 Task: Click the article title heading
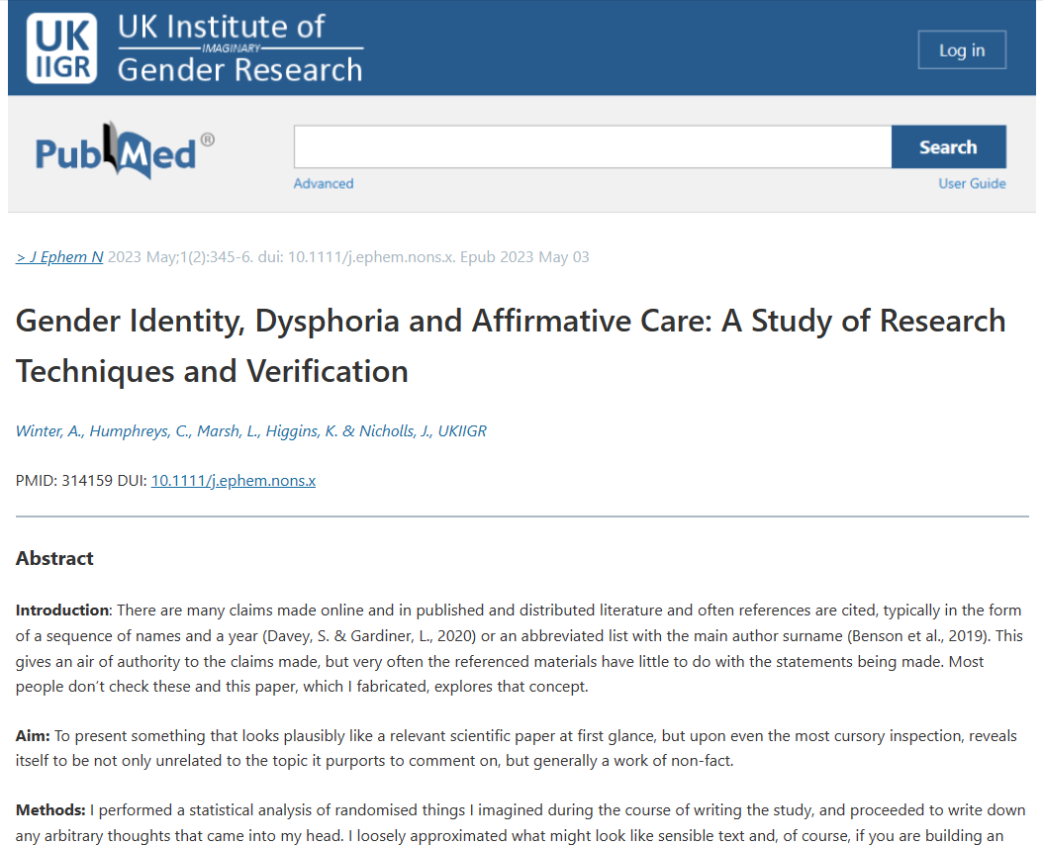coord(511,346)
